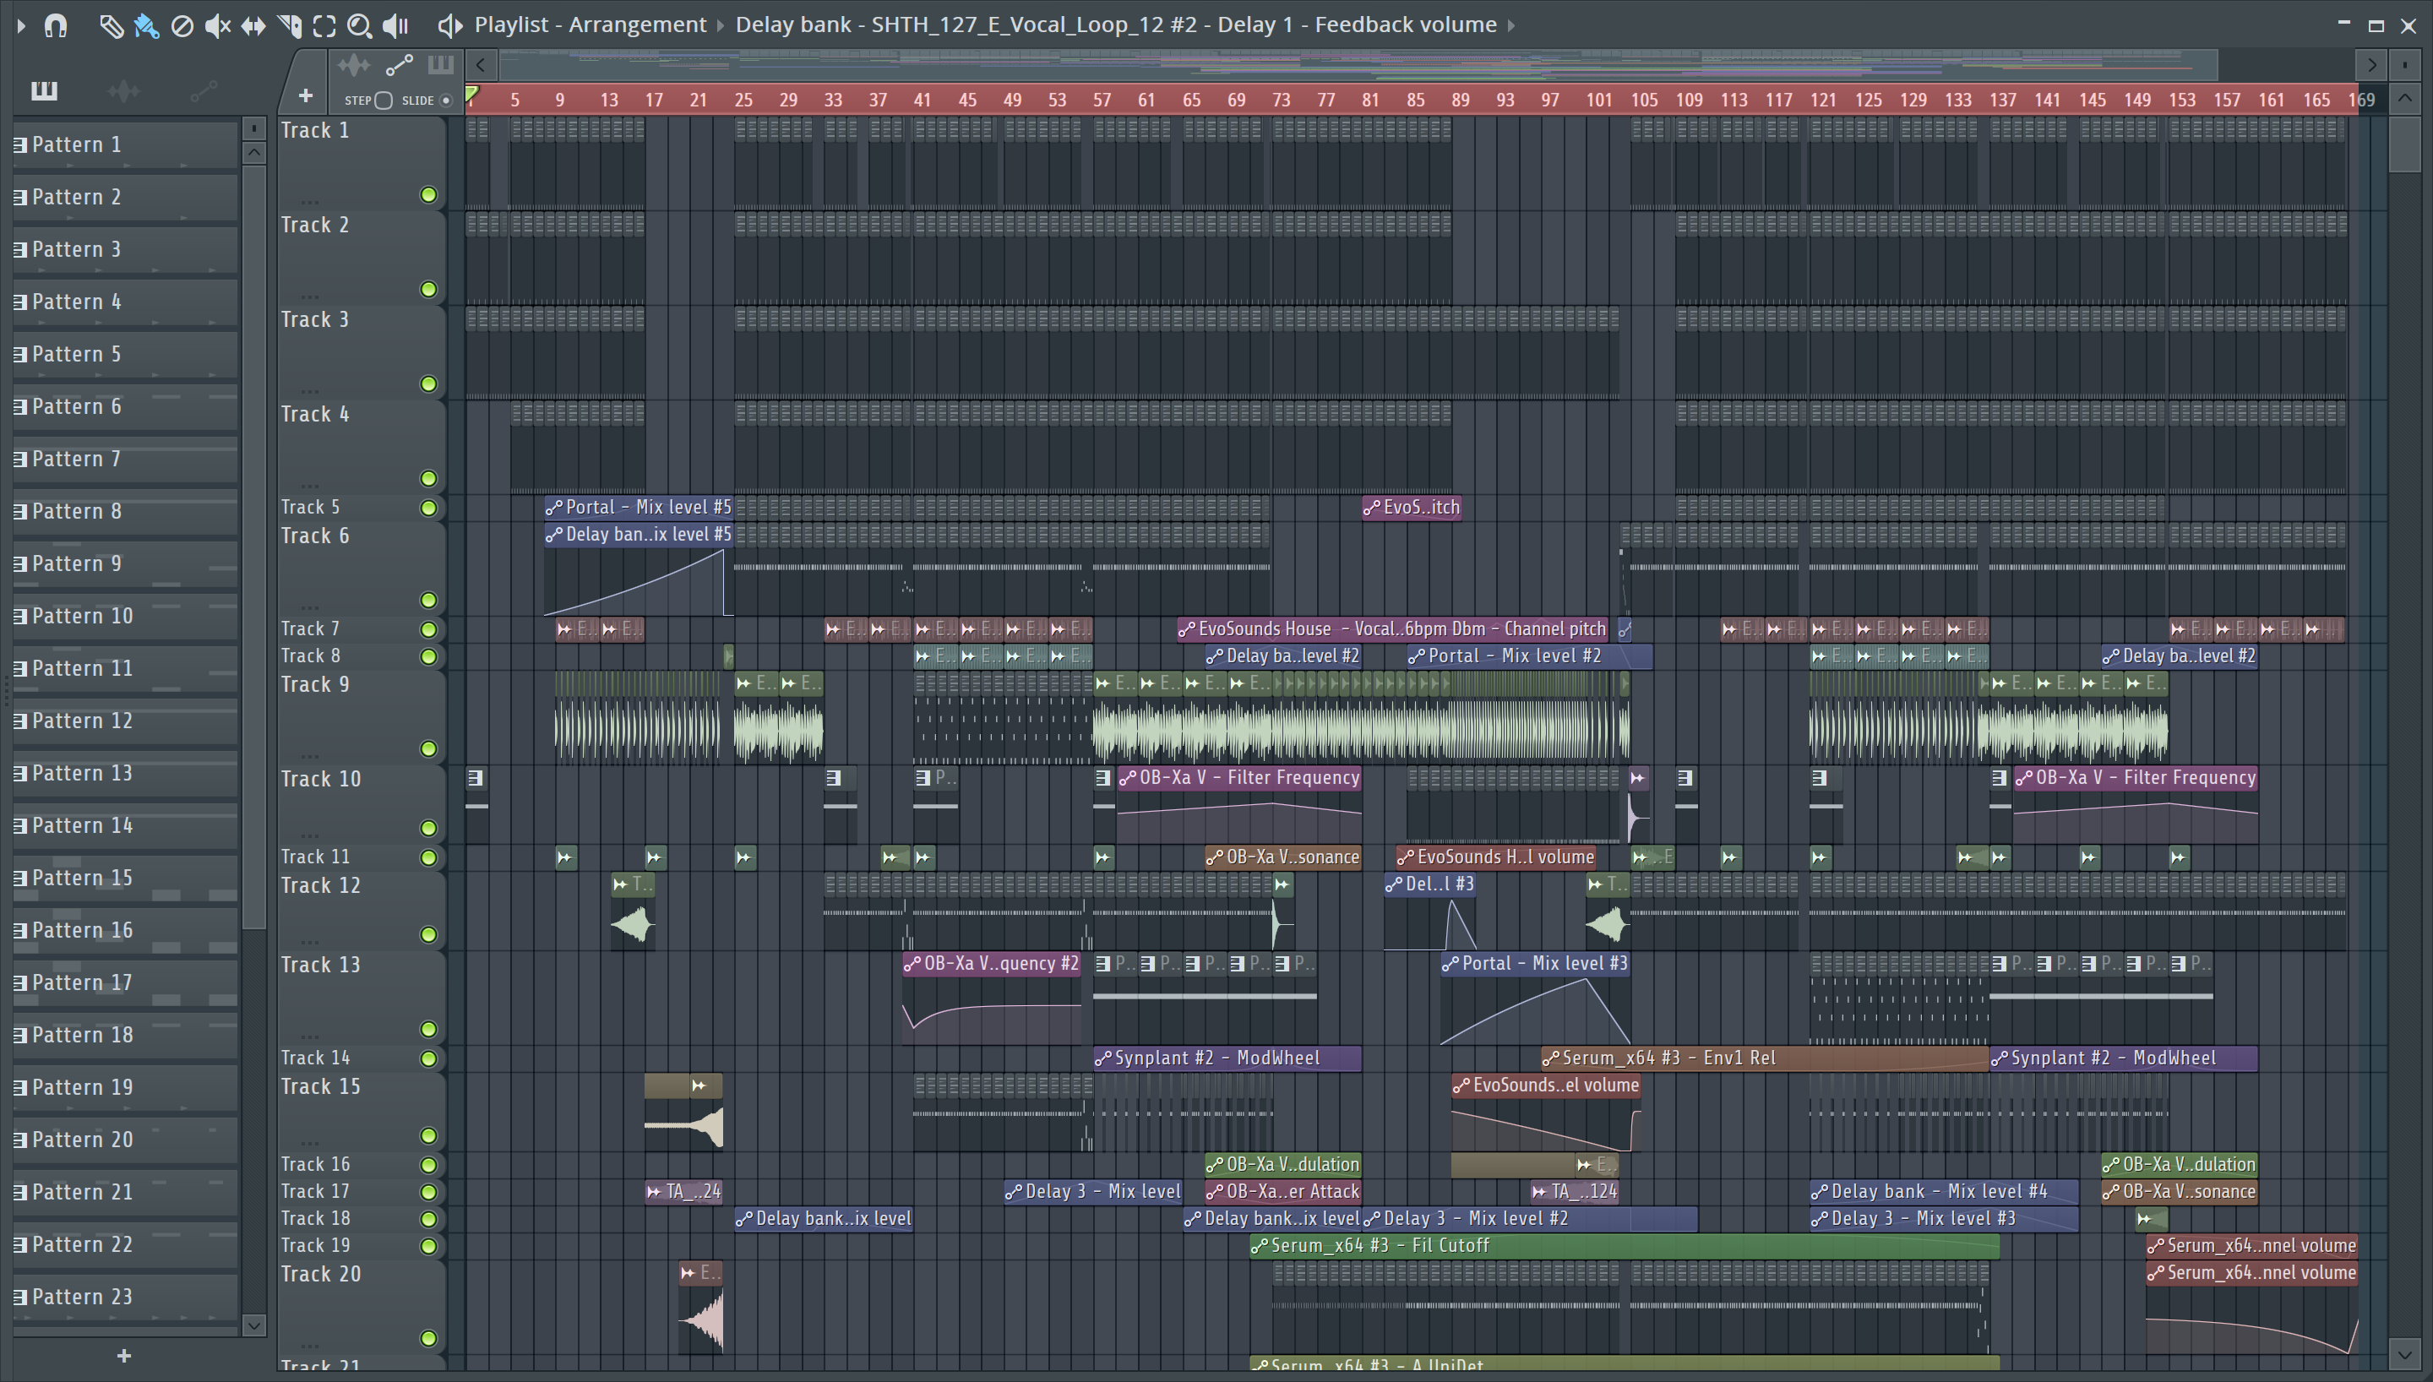Expand the arrow after Feedback volume
This screenshot has height=1382, width=2433.
click(x=1511, y=25)
